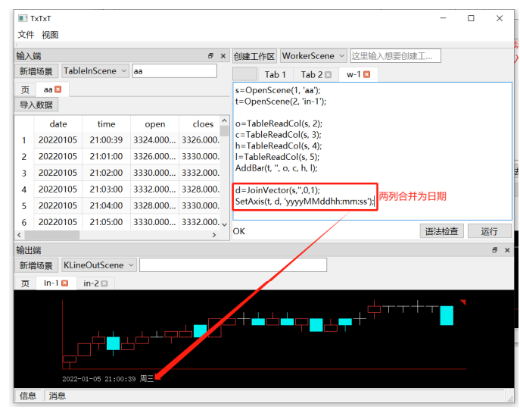
Task: Select the time column header
Action: click(x=106, y=124)
